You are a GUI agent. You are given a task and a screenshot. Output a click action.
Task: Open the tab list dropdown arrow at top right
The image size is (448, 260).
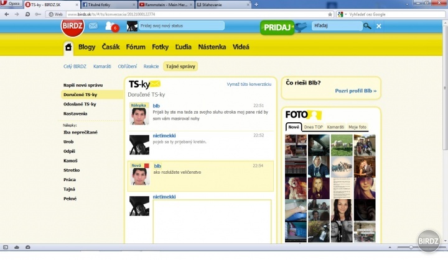tap(407, 4)
